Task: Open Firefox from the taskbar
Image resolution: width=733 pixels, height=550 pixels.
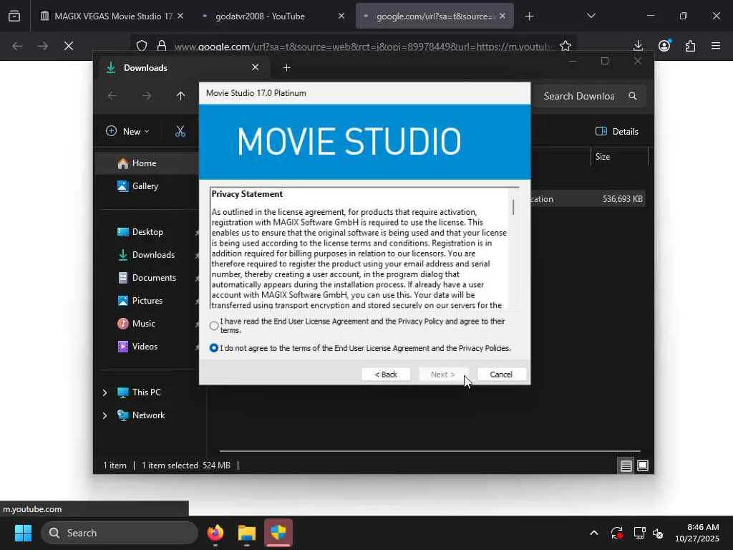Action: pos(215,533)
